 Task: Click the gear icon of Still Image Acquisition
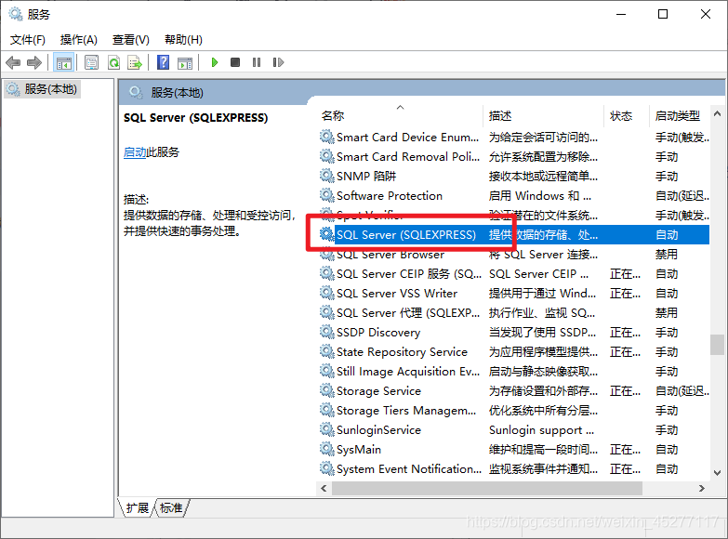tap(327, 371)
